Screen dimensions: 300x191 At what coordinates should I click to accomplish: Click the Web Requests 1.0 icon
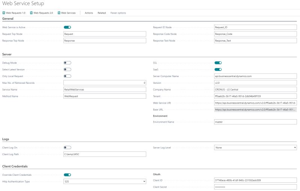point(4,13)
